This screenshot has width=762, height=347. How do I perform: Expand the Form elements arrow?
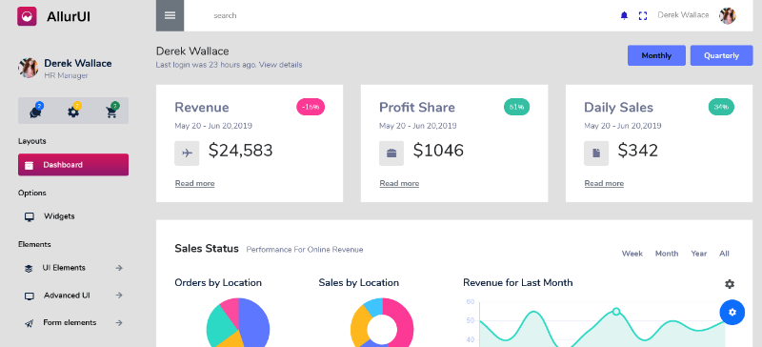coord(119,322)
